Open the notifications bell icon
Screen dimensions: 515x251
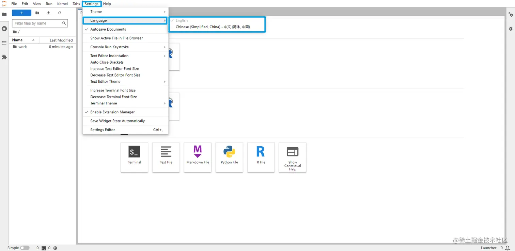[508, 248]
